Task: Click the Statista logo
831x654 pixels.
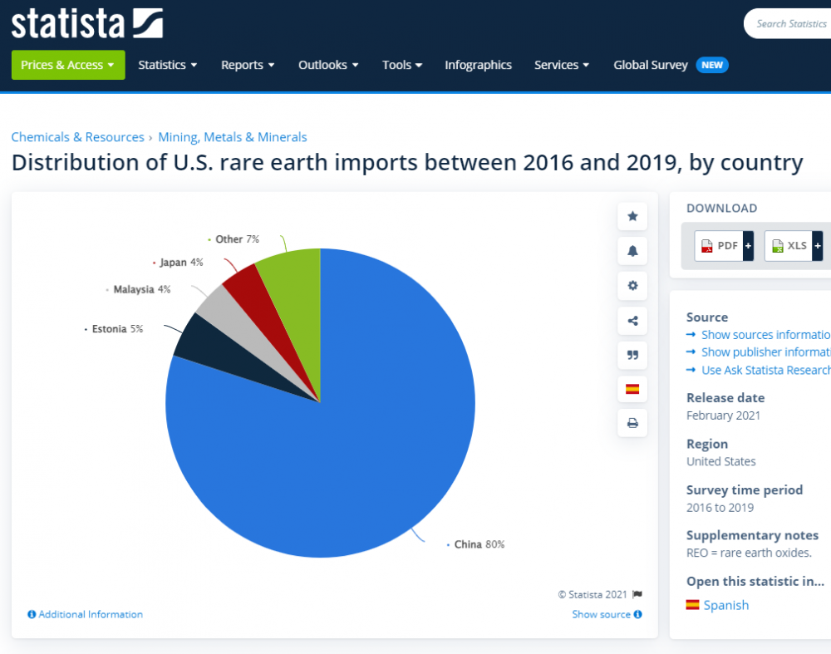Action: 86,23
